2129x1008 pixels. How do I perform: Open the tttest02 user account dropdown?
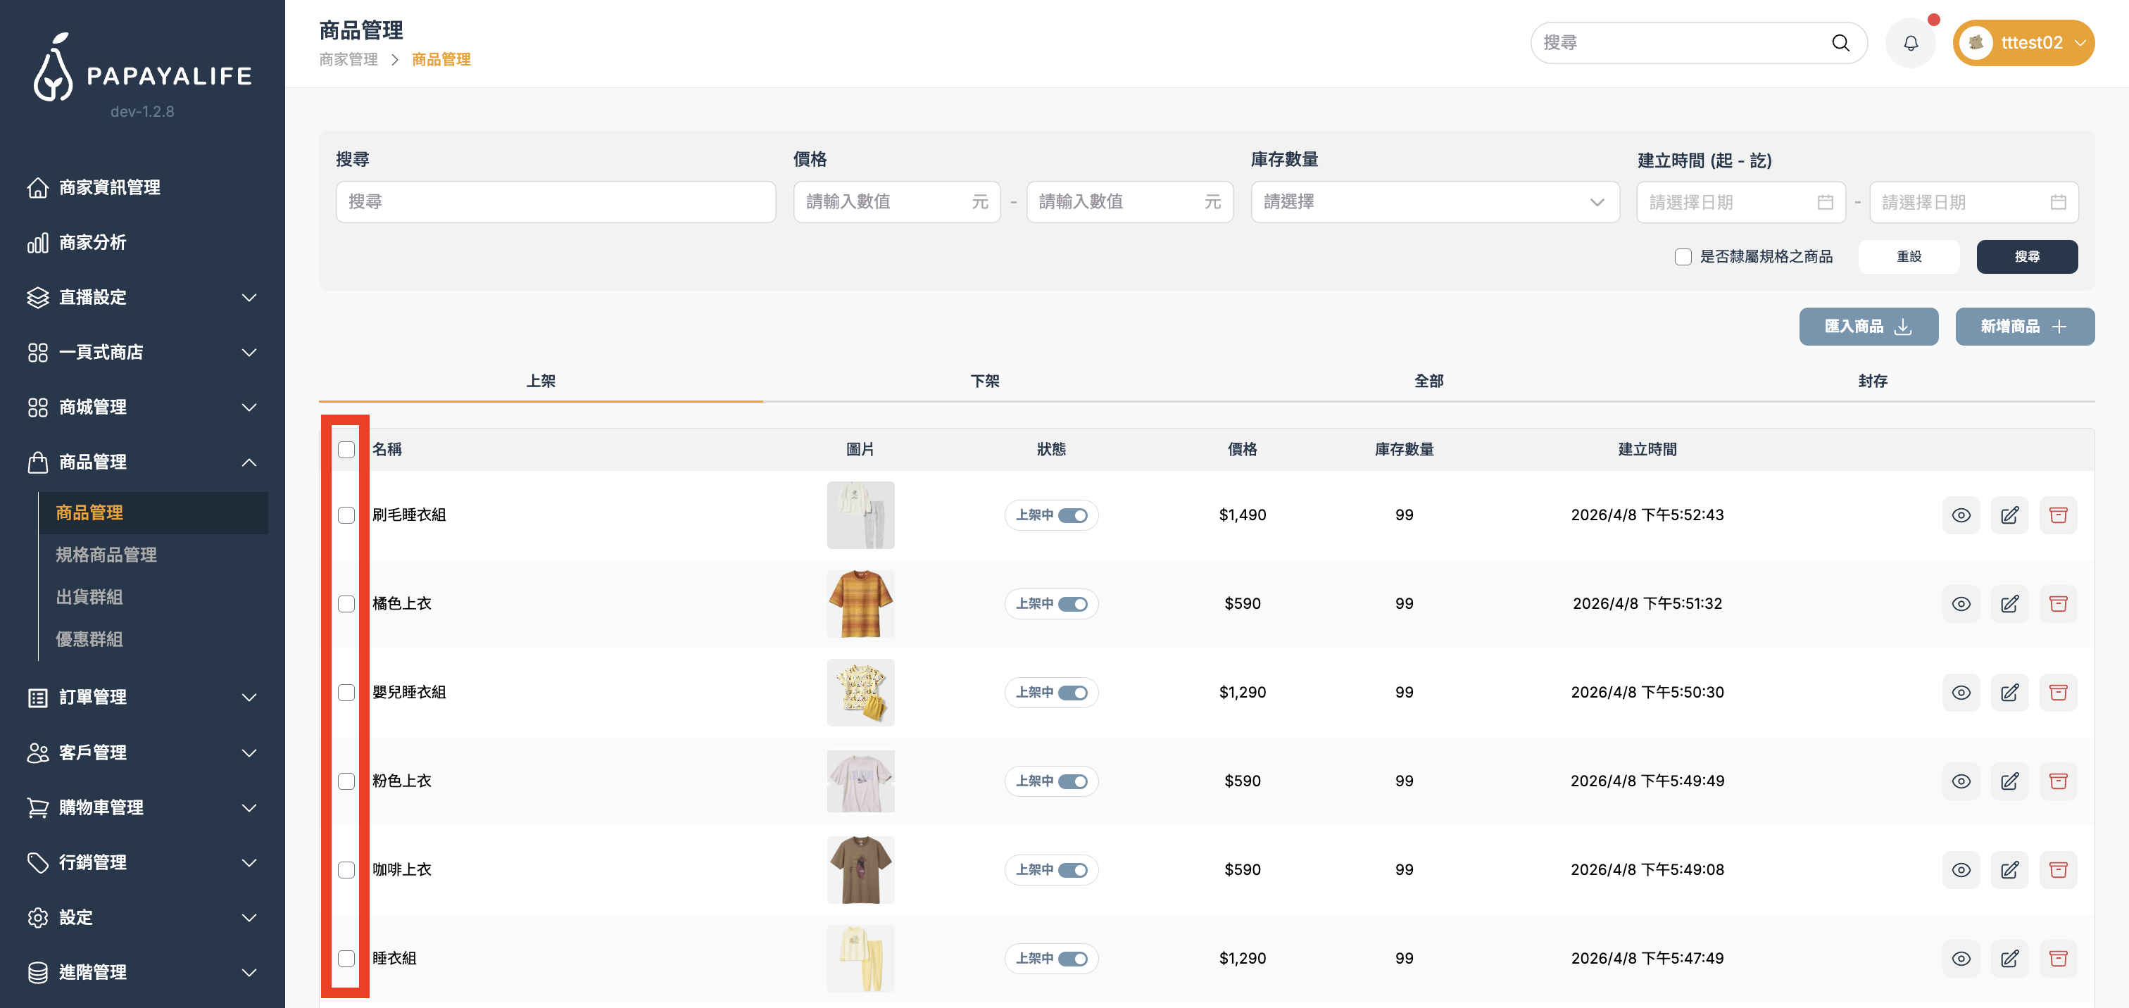2023,43
